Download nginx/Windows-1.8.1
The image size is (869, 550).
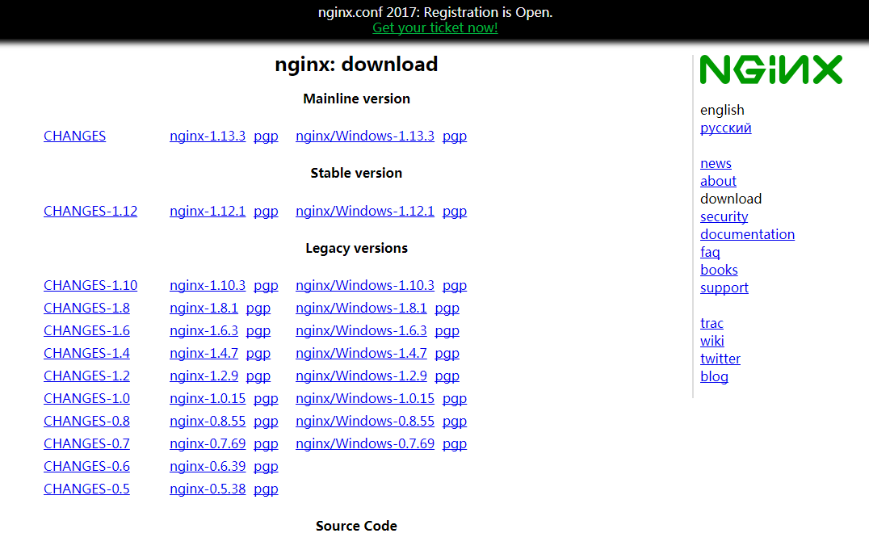coord(361,309)
